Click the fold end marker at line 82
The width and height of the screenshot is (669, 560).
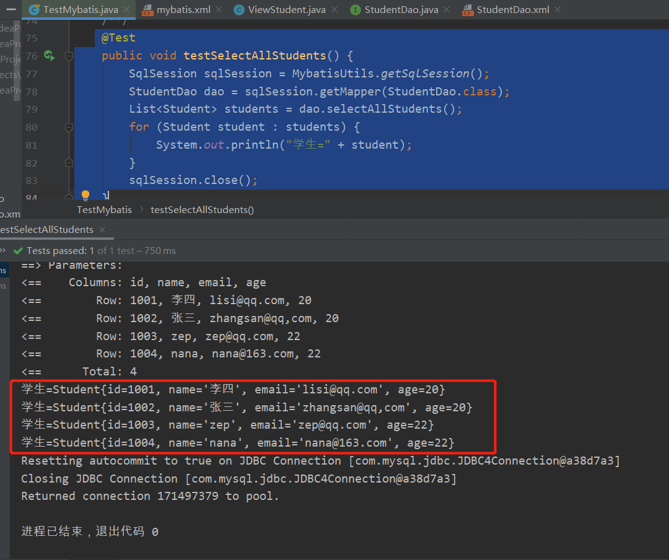tap(69, 163)
